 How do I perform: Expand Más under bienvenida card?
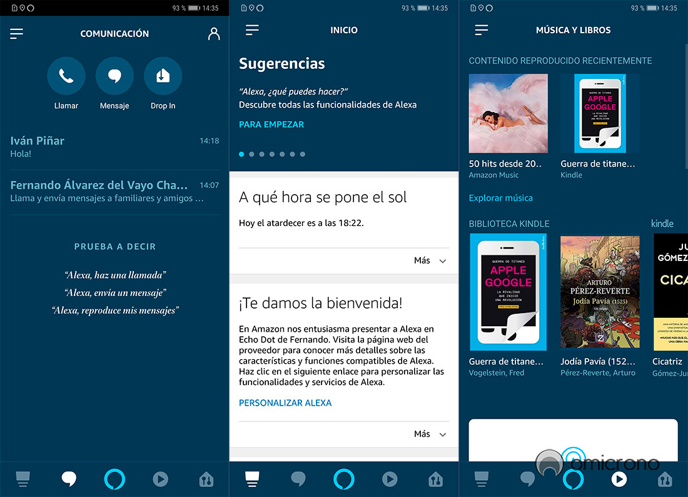click(430, 434)
